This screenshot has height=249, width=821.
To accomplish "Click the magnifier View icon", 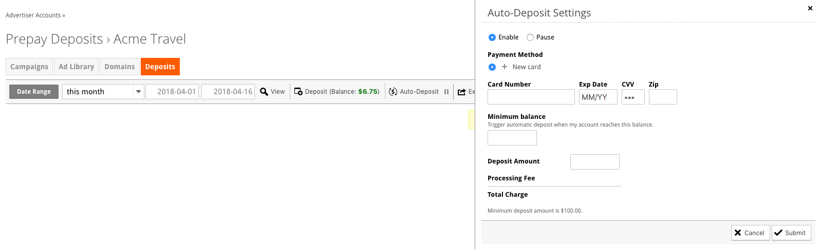I will 264,92.
